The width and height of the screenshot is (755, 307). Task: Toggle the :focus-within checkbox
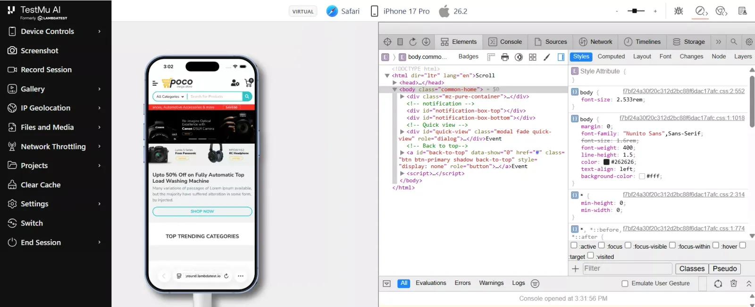tap(672, 245)
